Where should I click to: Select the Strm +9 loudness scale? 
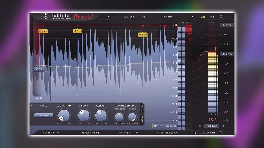point(227,25)
